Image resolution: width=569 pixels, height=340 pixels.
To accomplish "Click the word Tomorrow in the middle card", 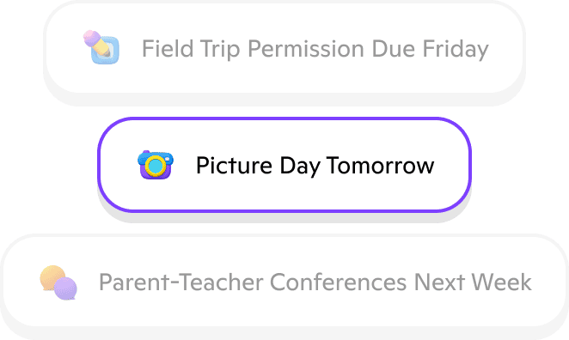I will click(x=380, y=166).
